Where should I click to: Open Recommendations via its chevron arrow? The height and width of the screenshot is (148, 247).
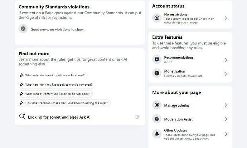coord(226,60)
